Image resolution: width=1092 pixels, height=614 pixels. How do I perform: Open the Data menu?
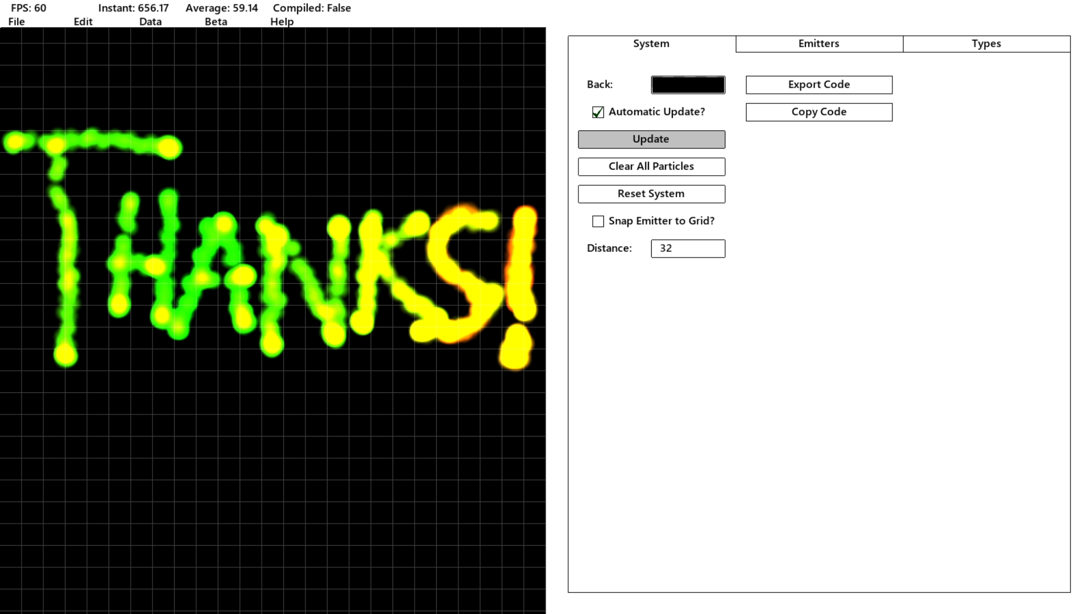pos(149,21)
